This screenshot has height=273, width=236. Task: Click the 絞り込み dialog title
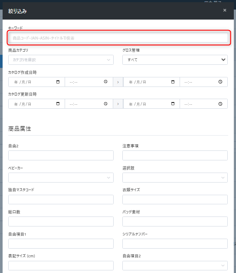coord(17,11)
